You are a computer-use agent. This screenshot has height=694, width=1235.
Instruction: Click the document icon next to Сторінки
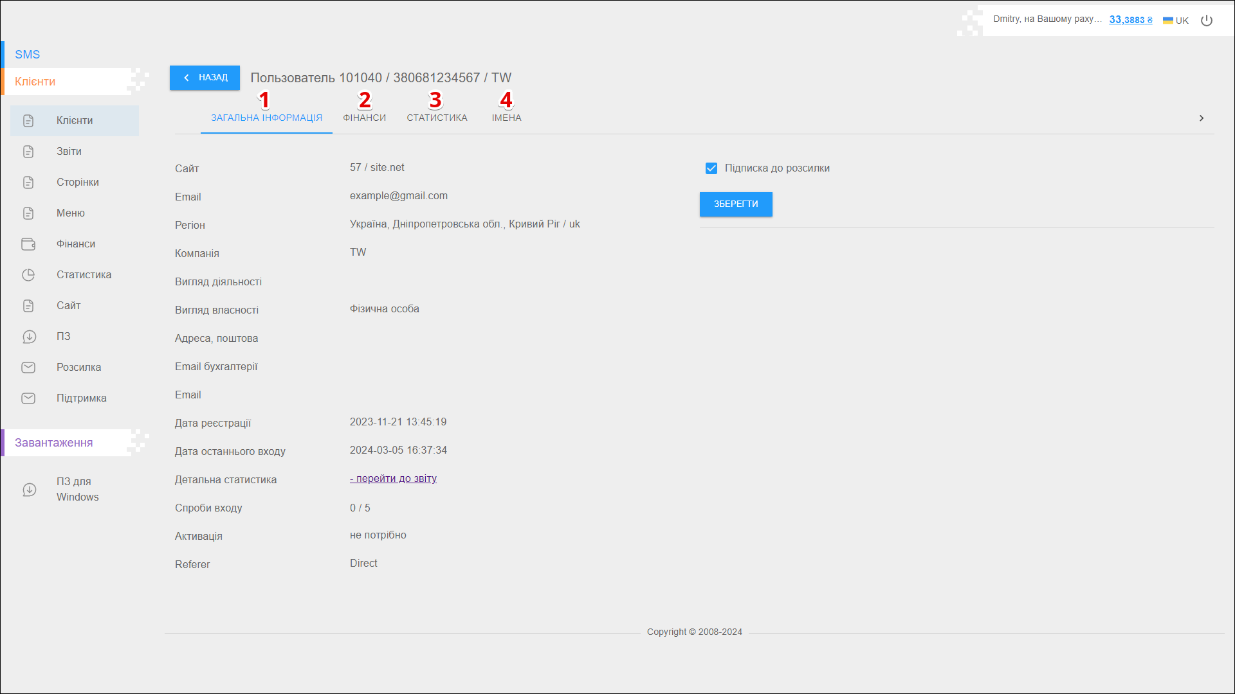pyautogui.click(x=28, y=182)
